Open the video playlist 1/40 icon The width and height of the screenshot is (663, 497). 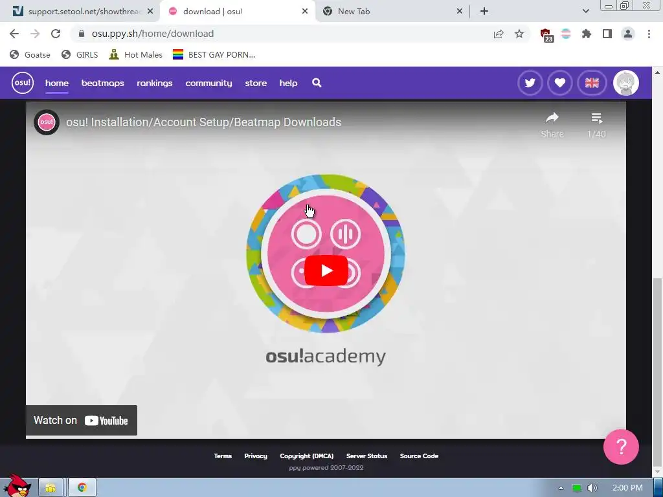tap(596, 125)
